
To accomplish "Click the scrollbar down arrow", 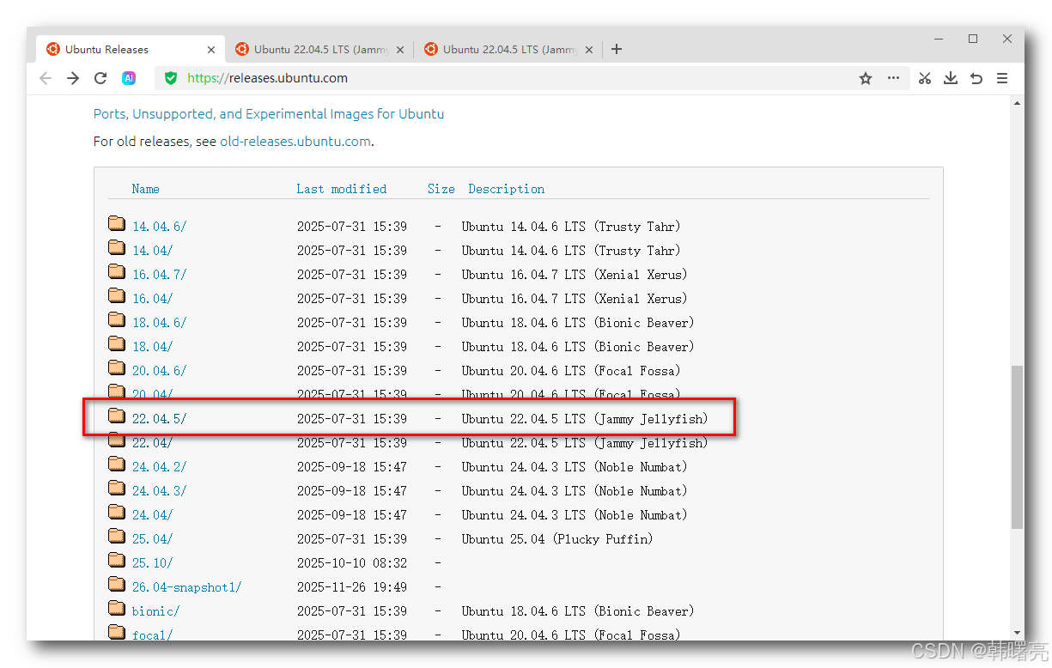I will 1017,632.
